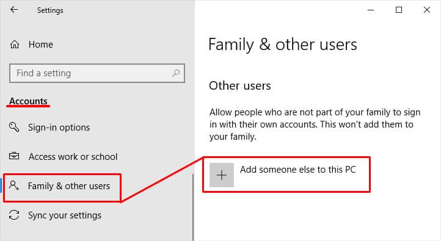This screenshot has width=441, height=241.
Task: Click the plus icon to add a user
Action: 222,175
